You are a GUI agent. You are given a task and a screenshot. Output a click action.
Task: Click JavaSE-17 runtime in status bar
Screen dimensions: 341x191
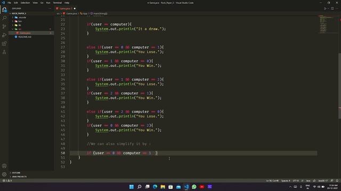323,180
